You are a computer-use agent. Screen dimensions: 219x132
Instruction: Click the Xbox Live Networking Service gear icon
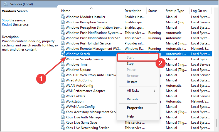63,128
